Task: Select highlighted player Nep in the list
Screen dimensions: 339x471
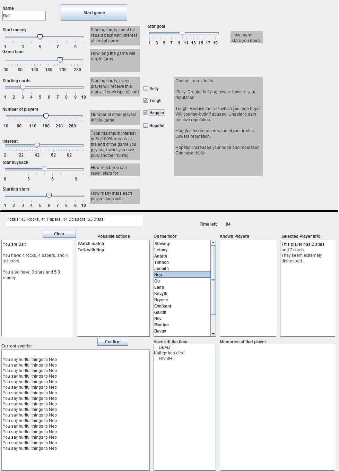Action: tap(182, 275)
